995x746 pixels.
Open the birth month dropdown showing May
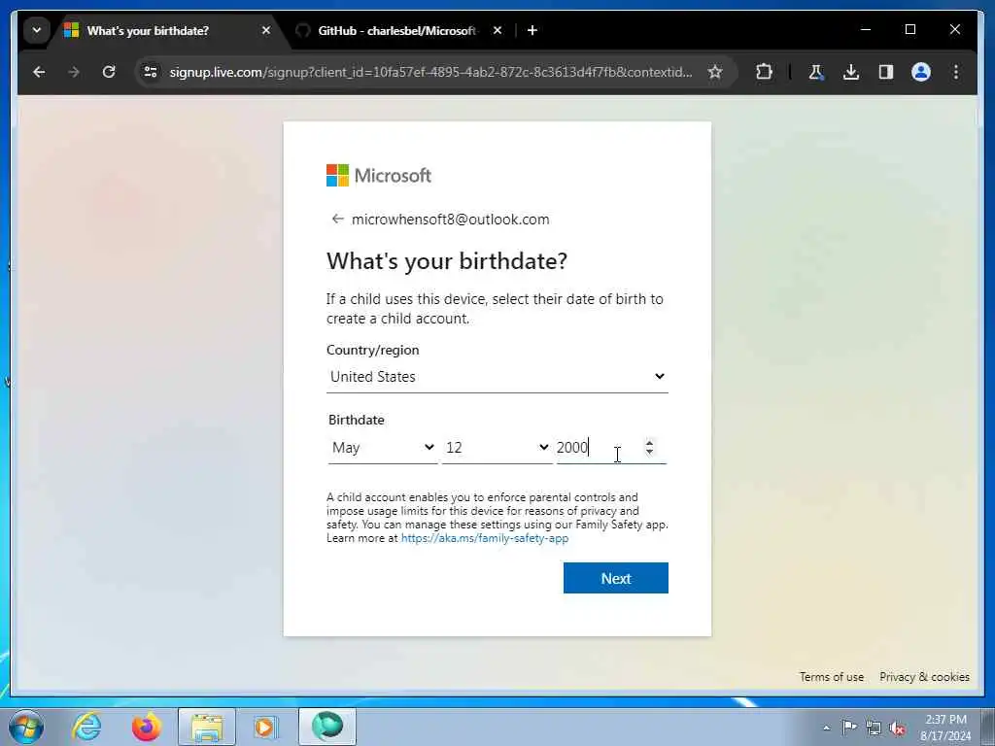[x=383, y=448]
